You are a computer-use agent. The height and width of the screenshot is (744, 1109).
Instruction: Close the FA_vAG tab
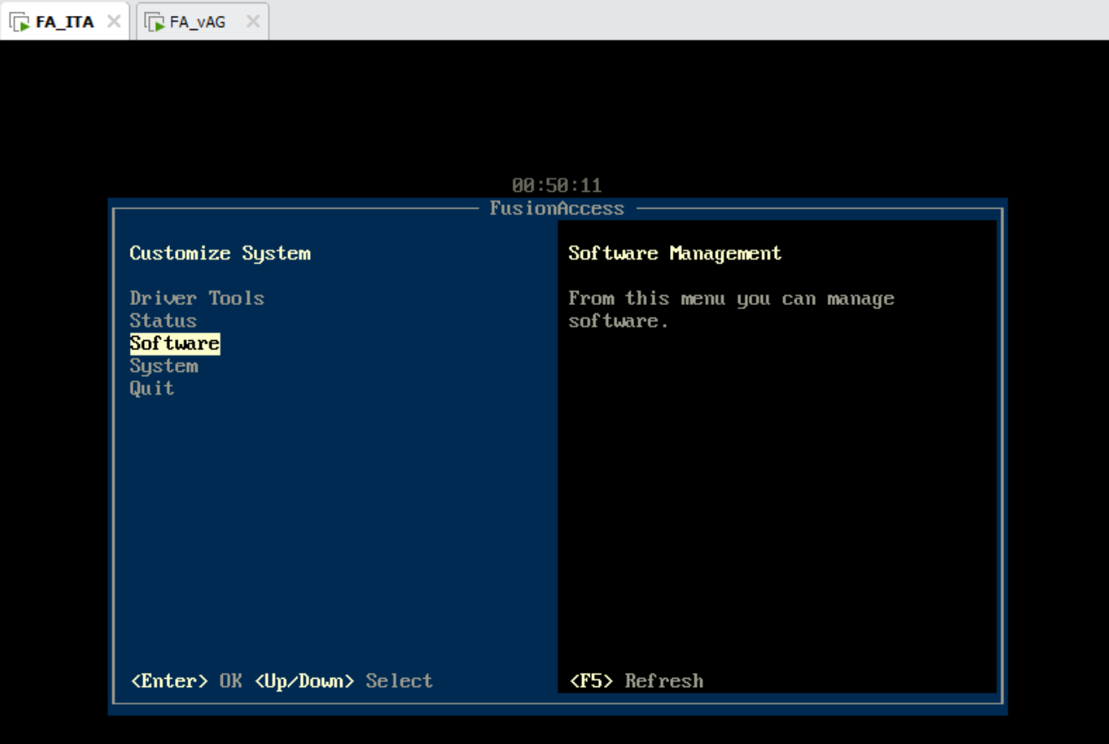coord(252,22)
